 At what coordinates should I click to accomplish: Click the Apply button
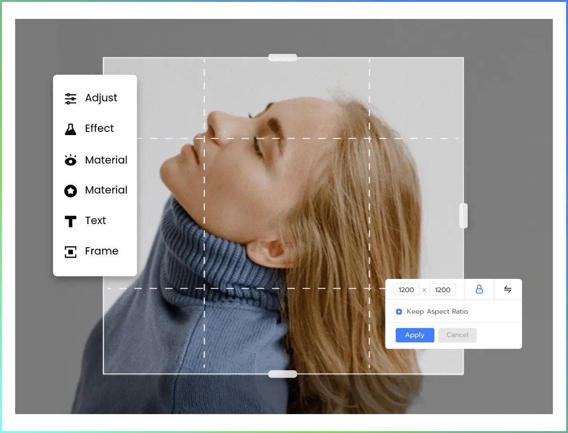tap(415, 335)
